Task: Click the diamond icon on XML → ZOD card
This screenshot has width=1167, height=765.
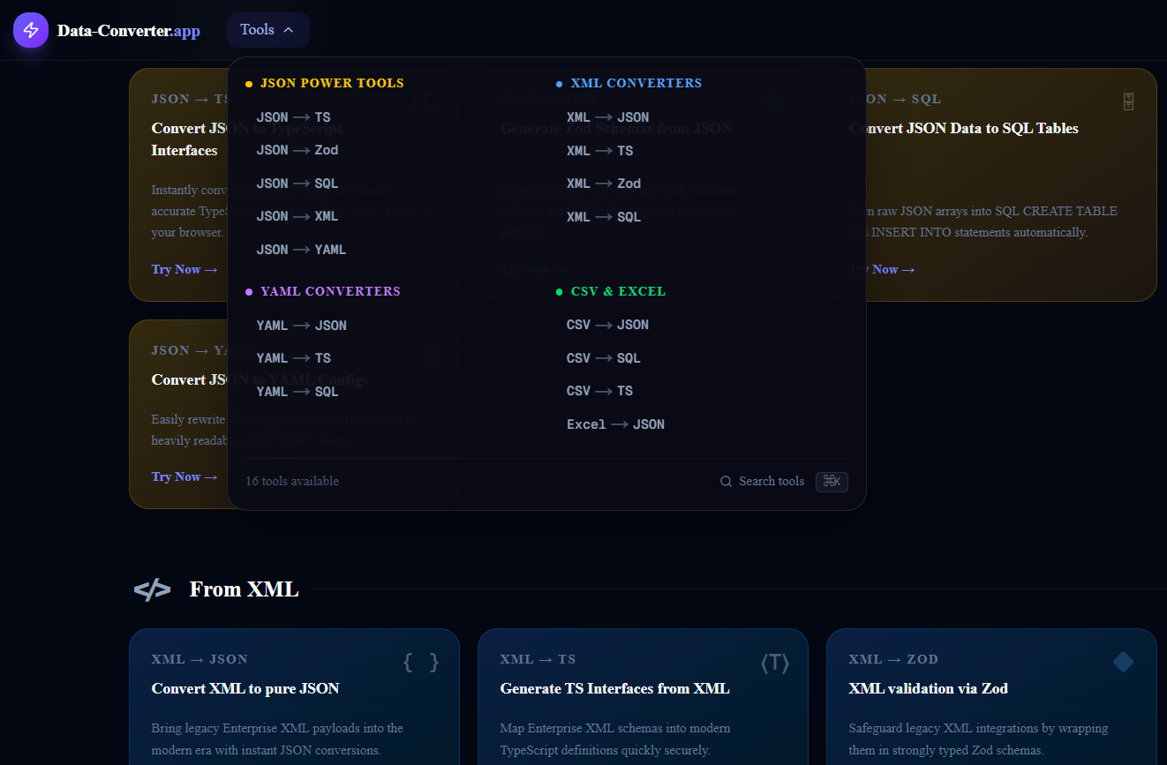Action: (1123, 662)
